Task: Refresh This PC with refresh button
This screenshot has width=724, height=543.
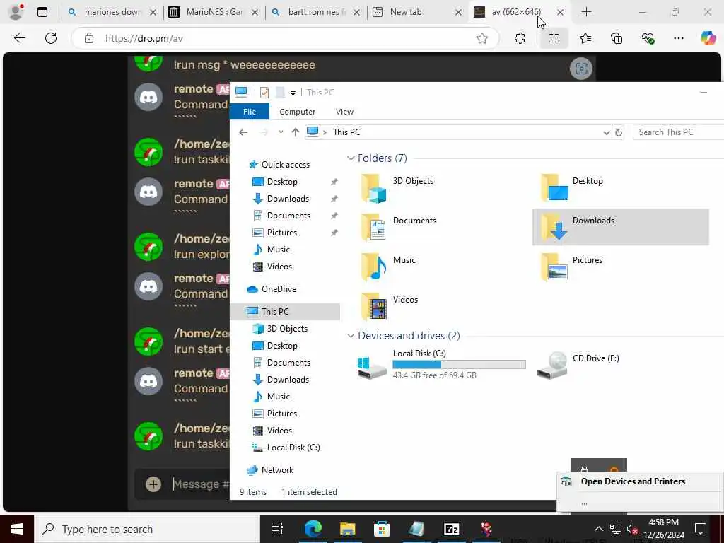Action: pyautogui.click(x=619, y=132)
